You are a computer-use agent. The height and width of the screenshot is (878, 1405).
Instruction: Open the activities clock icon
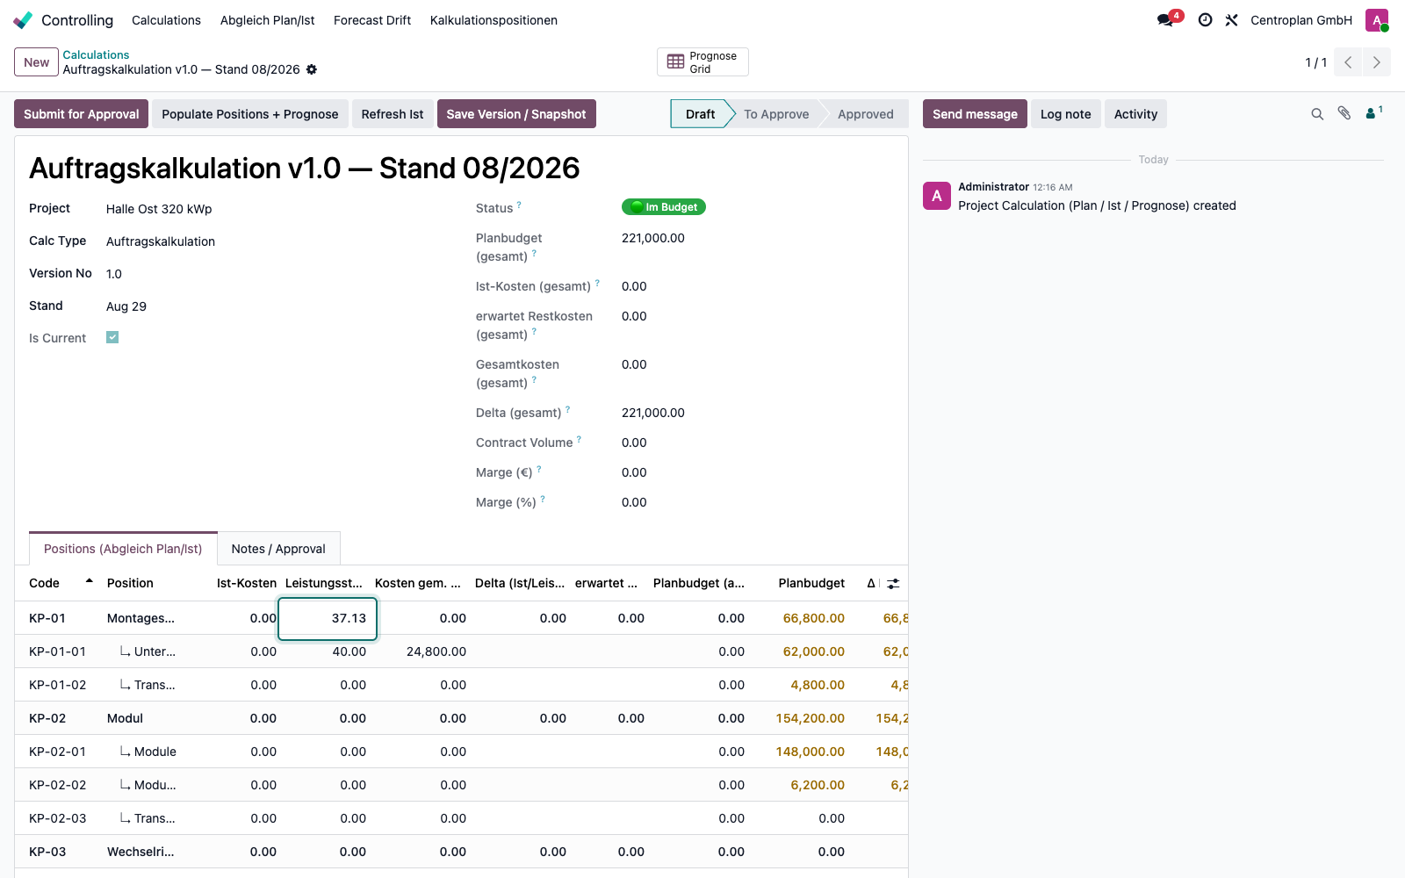1206,20
